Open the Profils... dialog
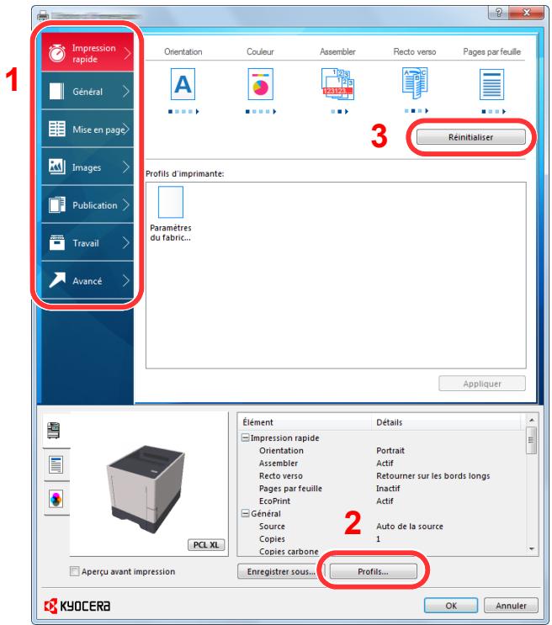Image resolution: width=552 pixels, height=625 pixels. click(373, 571)
